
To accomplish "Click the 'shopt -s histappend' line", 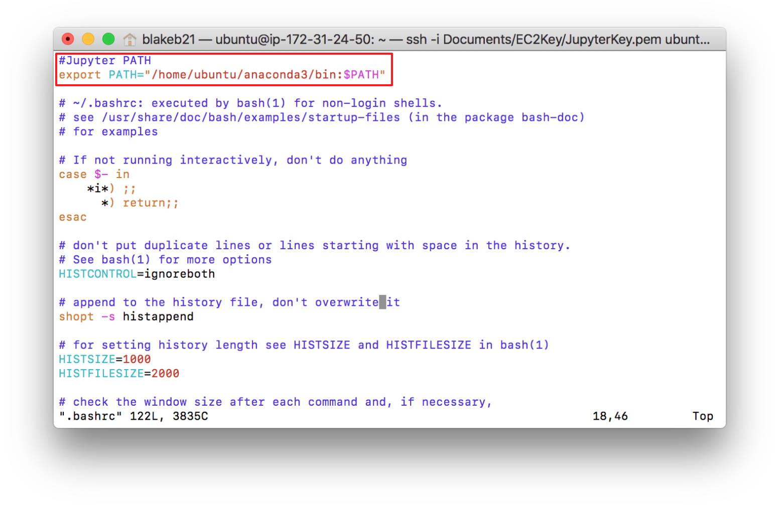I will pos(126,317).
